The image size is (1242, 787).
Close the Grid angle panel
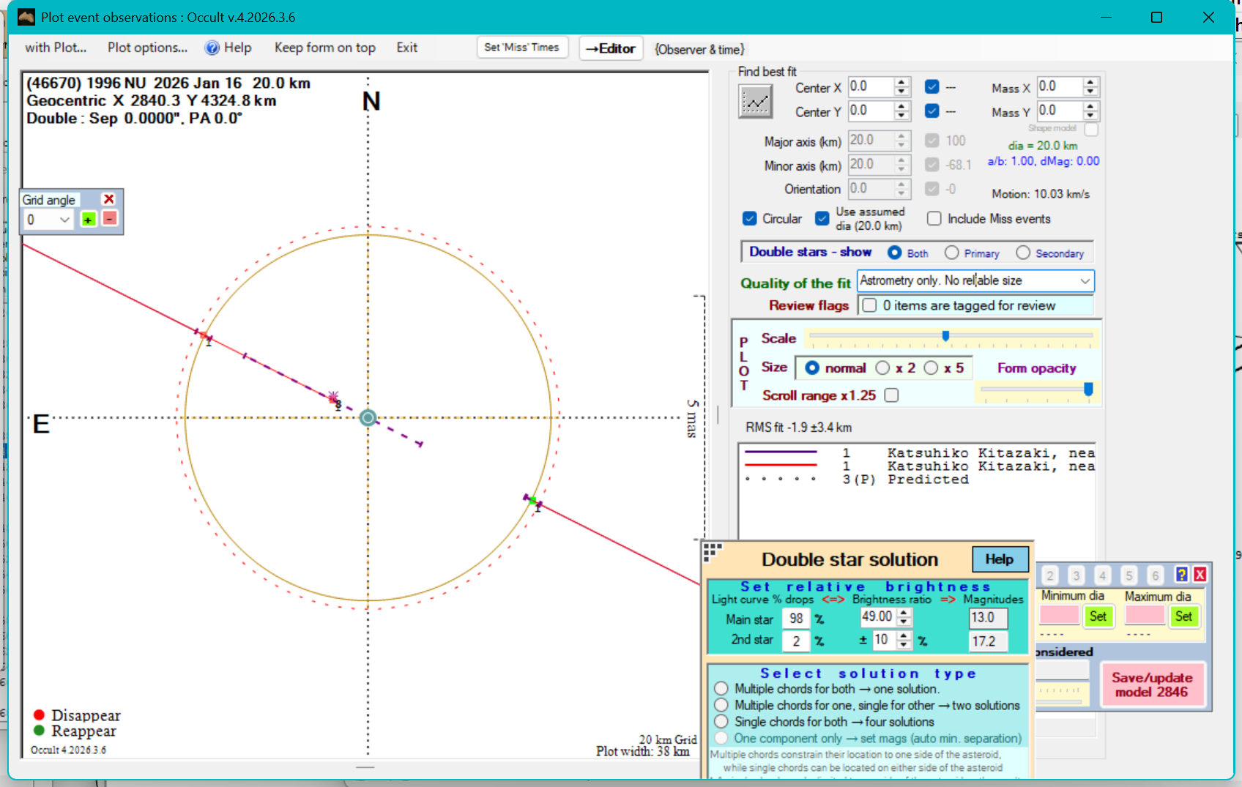coord(109,199)
